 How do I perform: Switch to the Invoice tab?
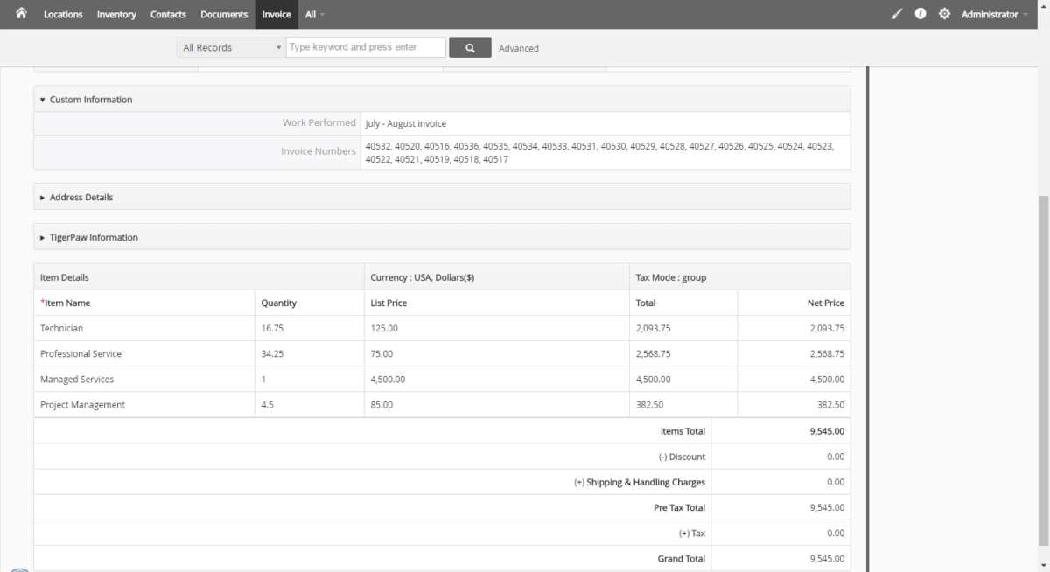(x=276, y=14)
